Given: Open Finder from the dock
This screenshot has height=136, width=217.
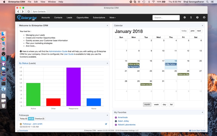Looking at the screenshot, I should [4, 33].
